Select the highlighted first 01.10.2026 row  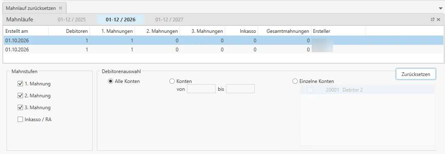tap(224, 41)
